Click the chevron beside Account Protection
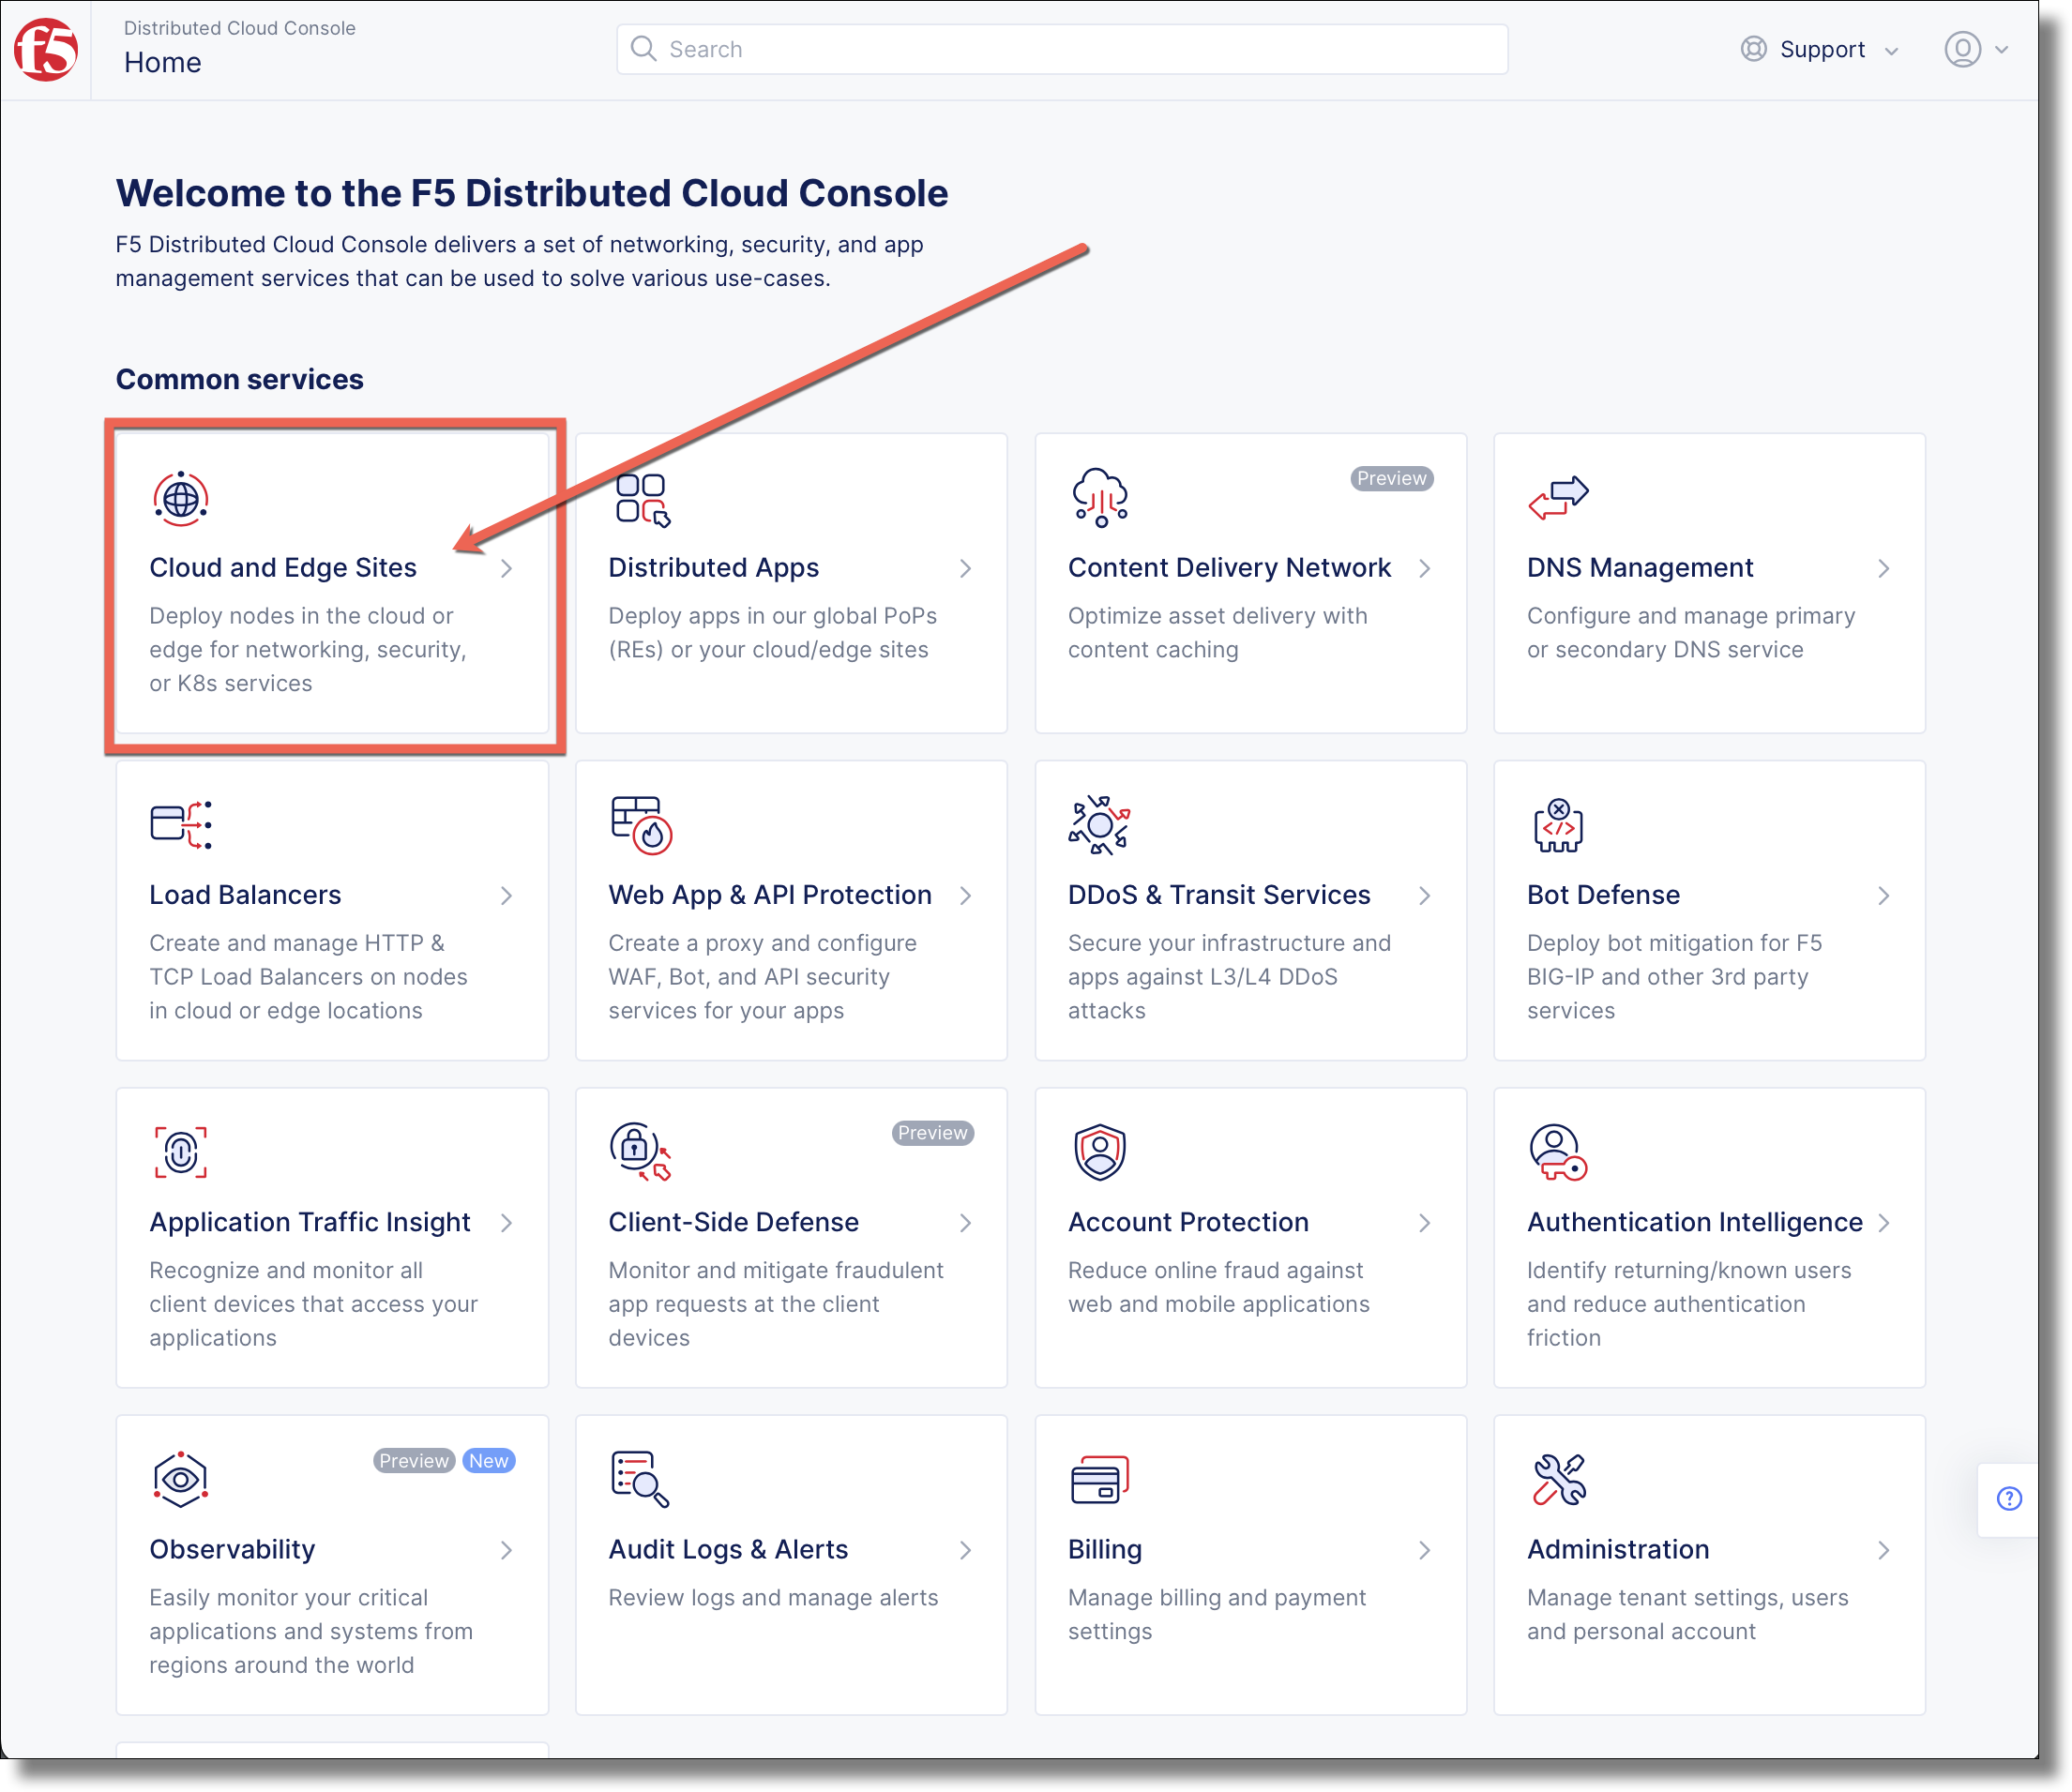2072x1792 pixels. (1425, 1222)
